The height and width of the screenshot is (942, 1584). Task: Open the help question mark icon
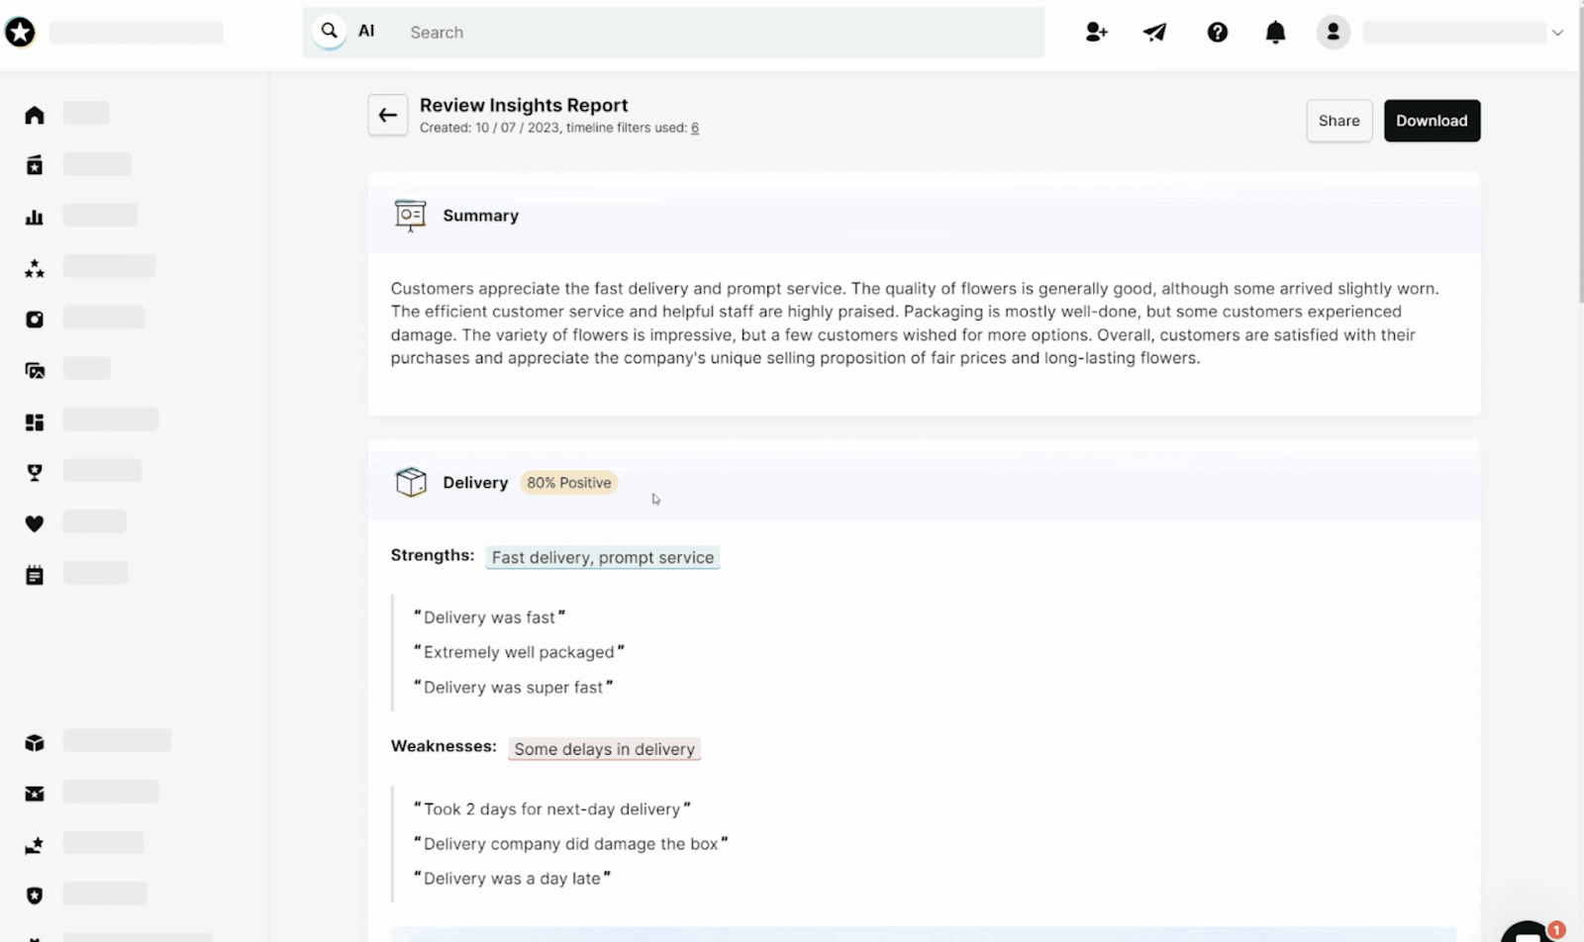(1218, 33)
